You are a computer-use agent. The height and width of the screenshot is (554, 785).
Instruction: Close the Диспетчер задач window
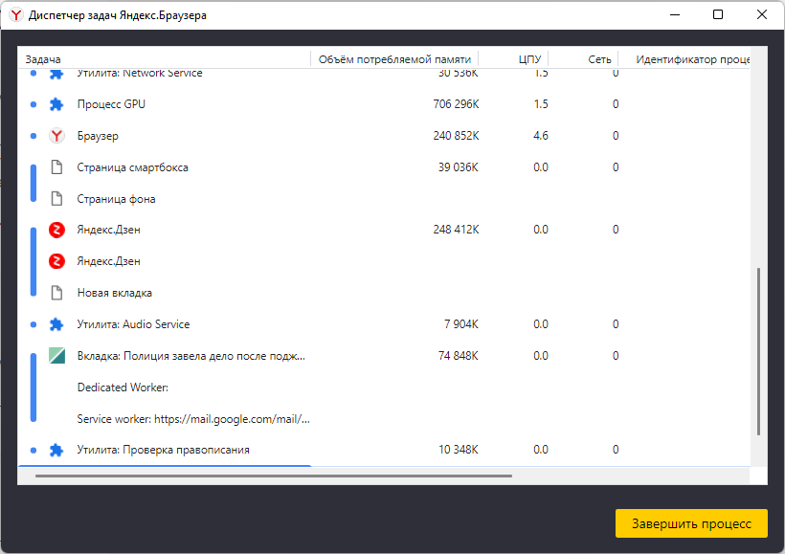[x=762, y=15]
